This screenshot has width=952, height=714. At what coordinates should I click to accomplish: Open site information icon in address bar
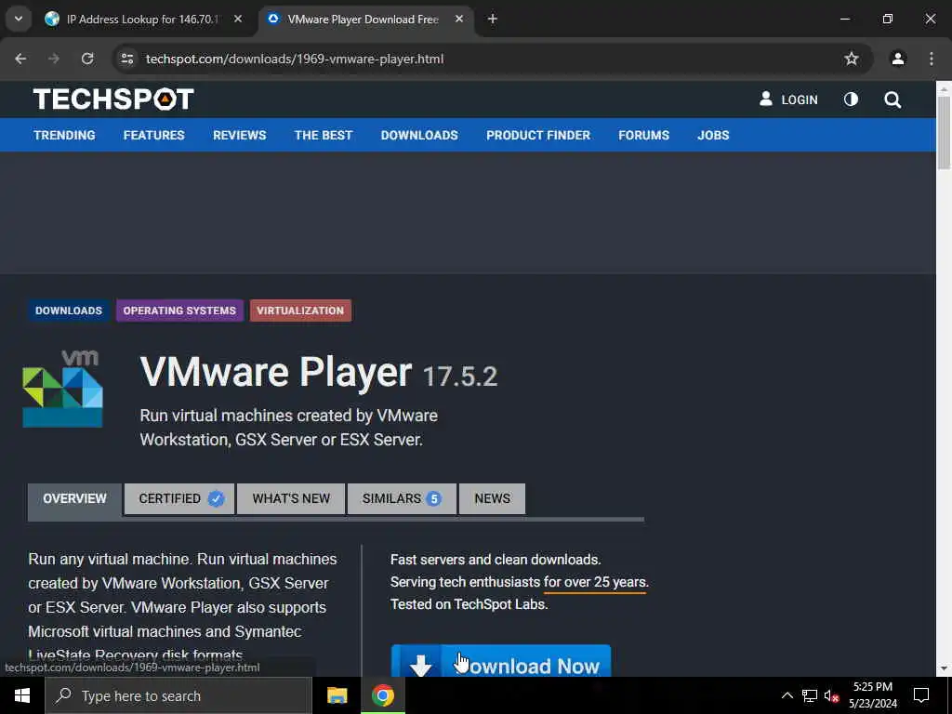click(126, 59)
